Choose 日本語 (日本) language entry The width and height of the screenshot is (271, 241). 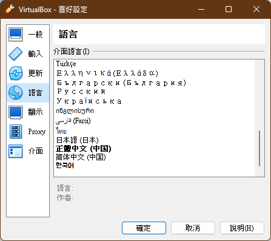[x=77, y=140]
